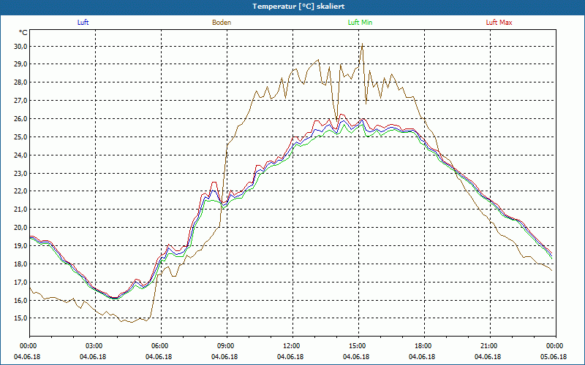
Task: Click the '23,0' y-axis value
Action: [20, 173]
